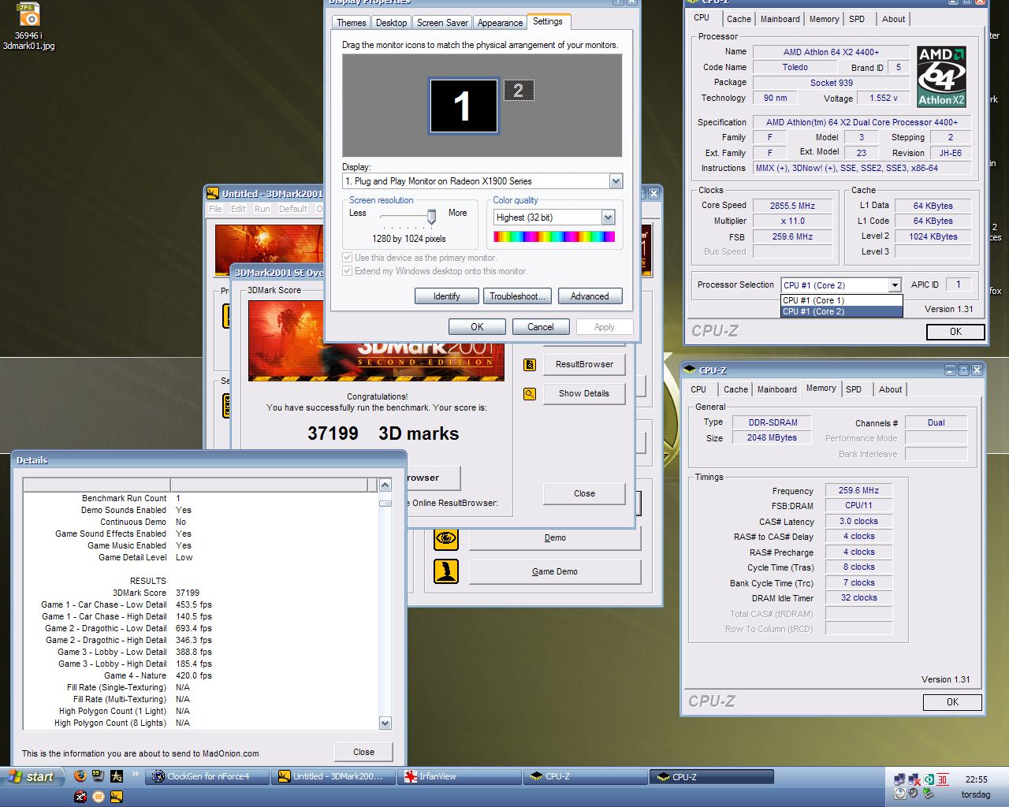Click the star A2 quick launch icon

(117, 775)
